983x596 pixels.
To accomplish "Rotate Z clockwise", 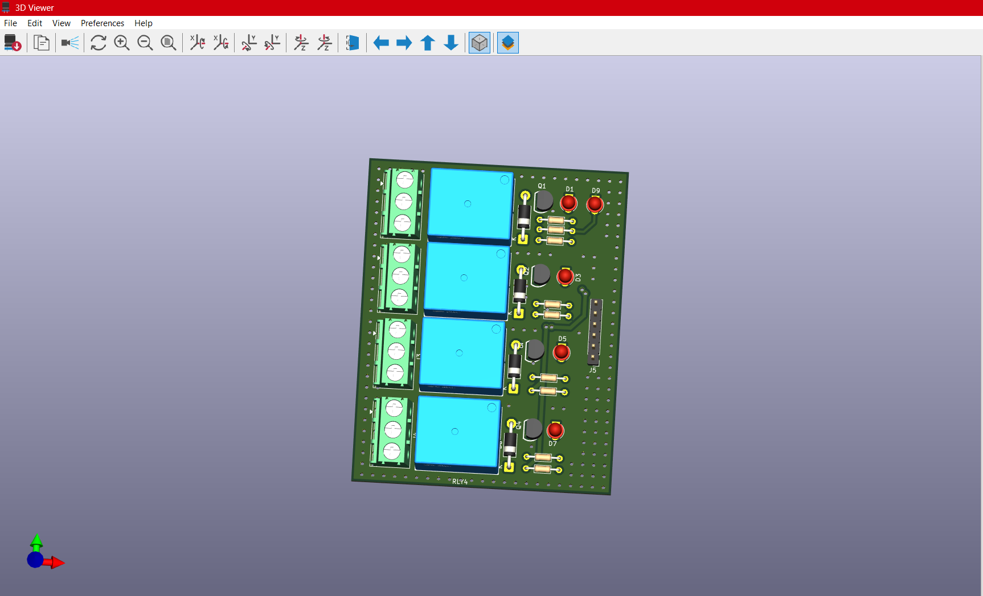I will 301,43.
